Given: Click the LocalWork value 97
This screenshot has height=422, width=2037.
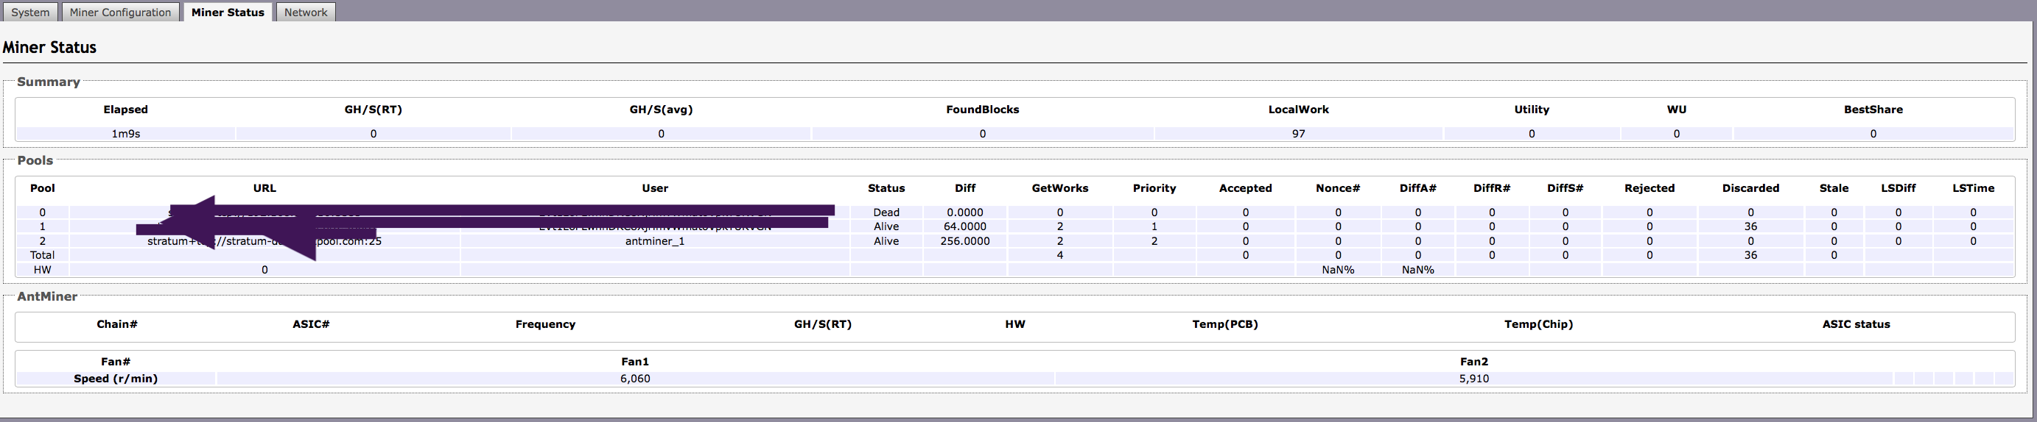Looking at the screenshot, I should pos(1298,134).
